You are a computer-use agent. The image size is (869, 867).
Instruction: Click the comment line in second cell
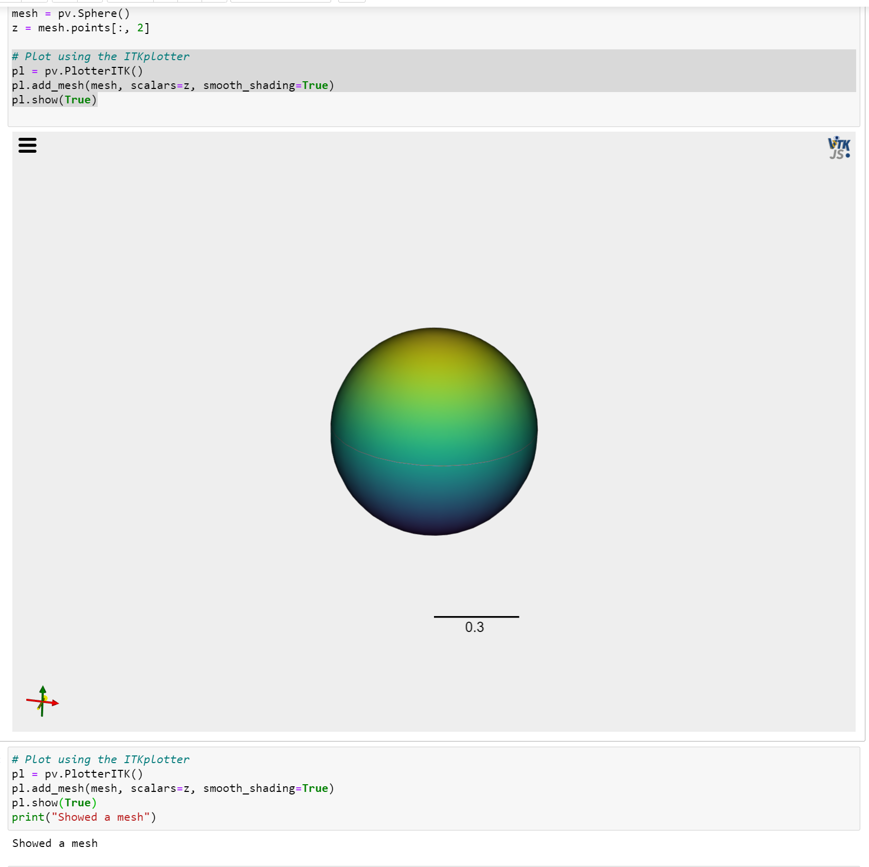coord(101,760)
